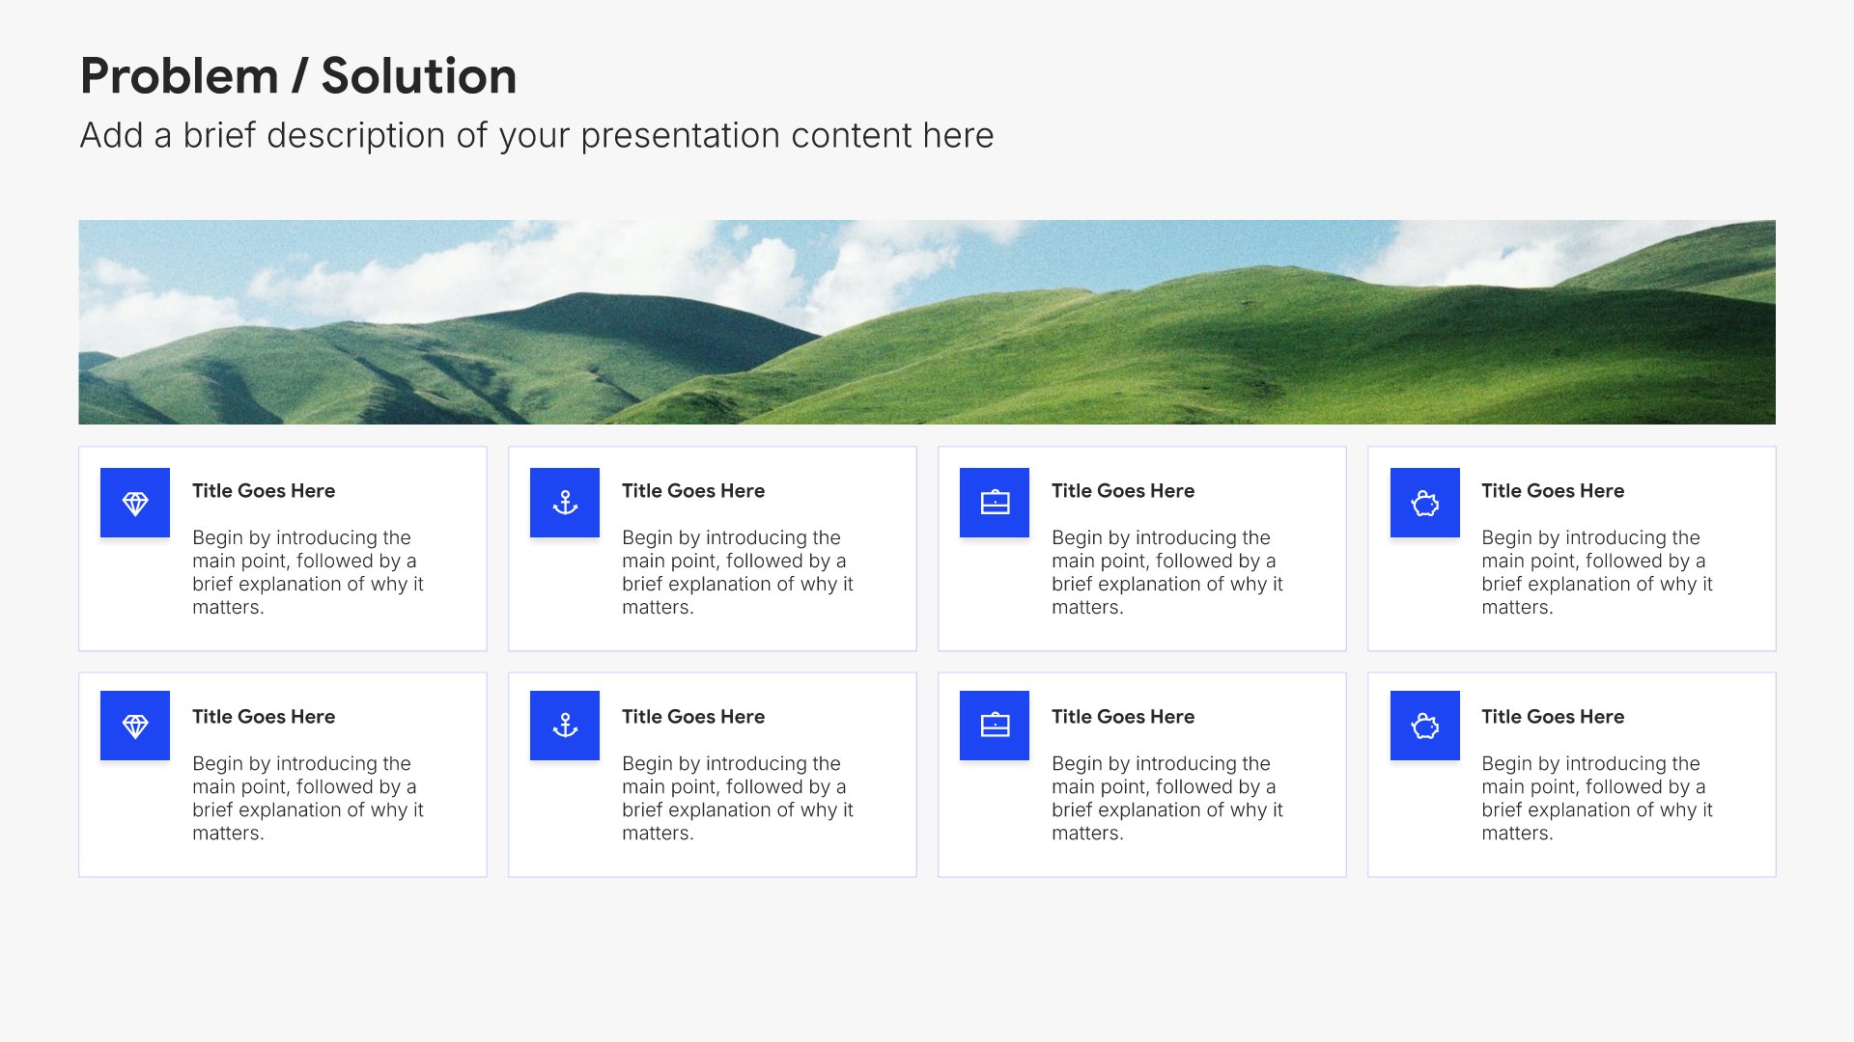Click the diamond icon in bottom-left card
Screen dimensions: 1854x1042
135,726
